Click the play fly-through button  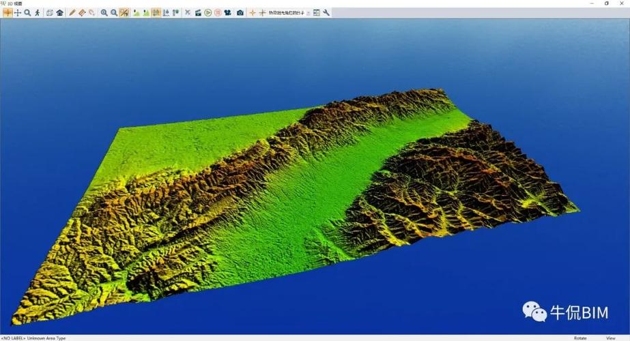208,13
